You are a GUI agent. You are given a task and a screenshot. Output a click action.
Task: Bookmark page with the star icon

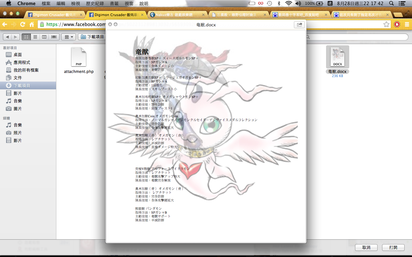386,24
